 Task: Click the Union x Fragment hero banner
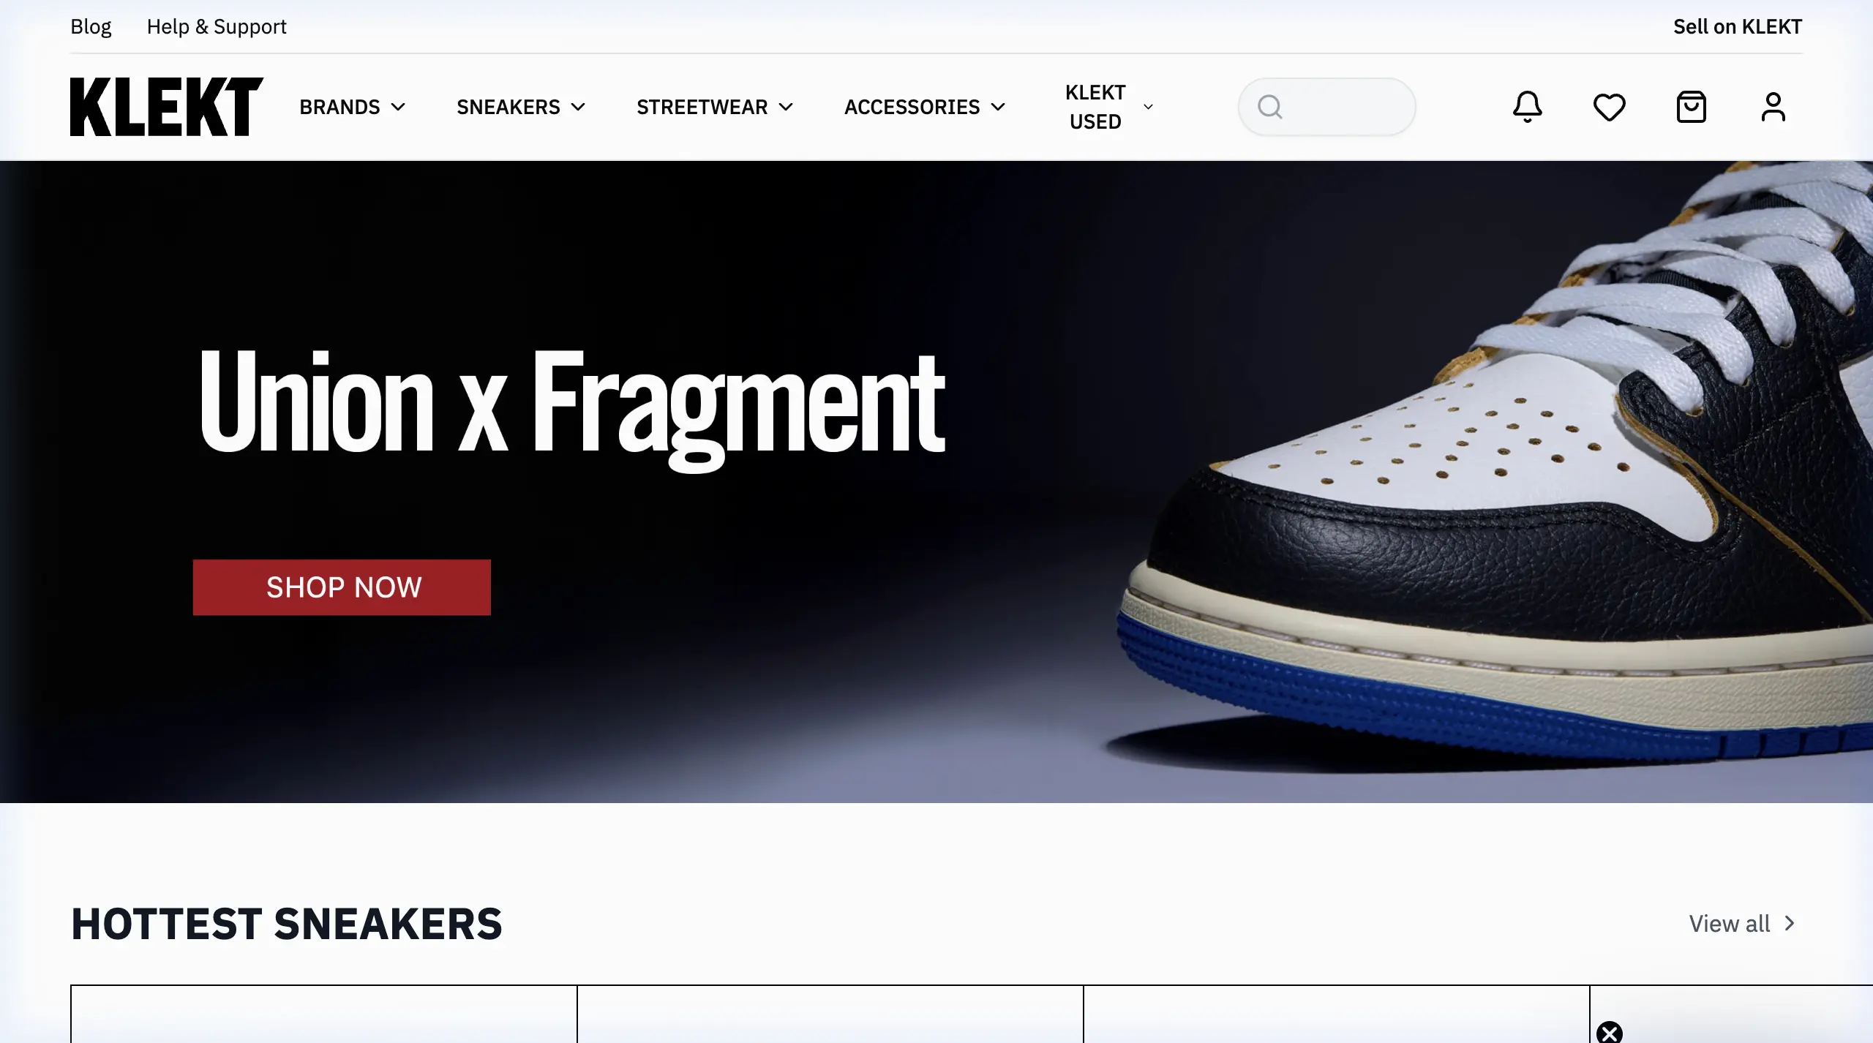(x=936, y=481)
